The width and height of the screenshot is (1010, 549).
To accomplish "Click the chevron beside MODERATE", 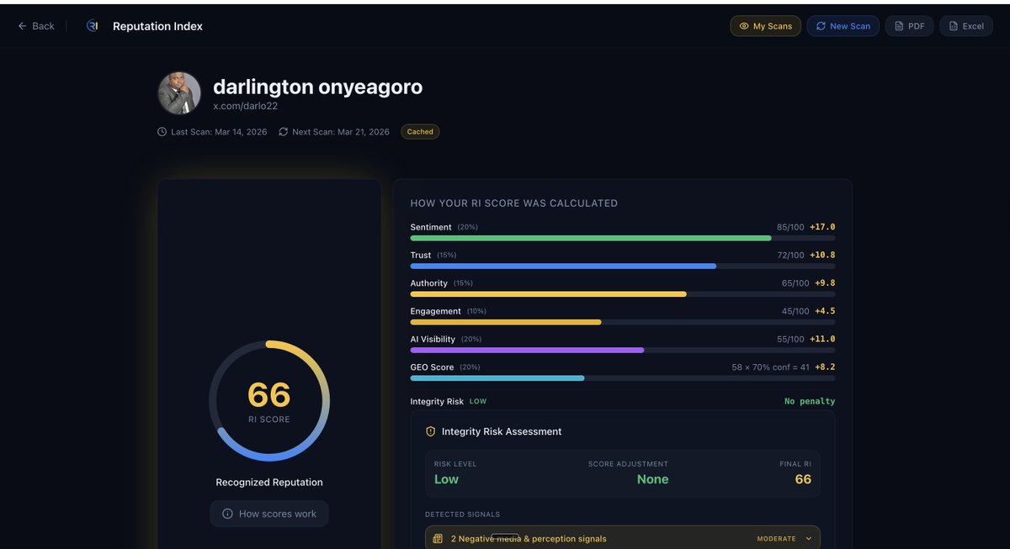I will coord(809,539).
